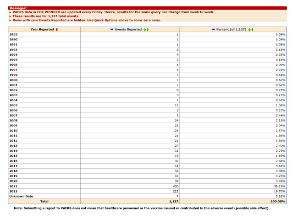The image size is (293, 219).
Task: Select the 2002 year row label
Action: [13, 90]
